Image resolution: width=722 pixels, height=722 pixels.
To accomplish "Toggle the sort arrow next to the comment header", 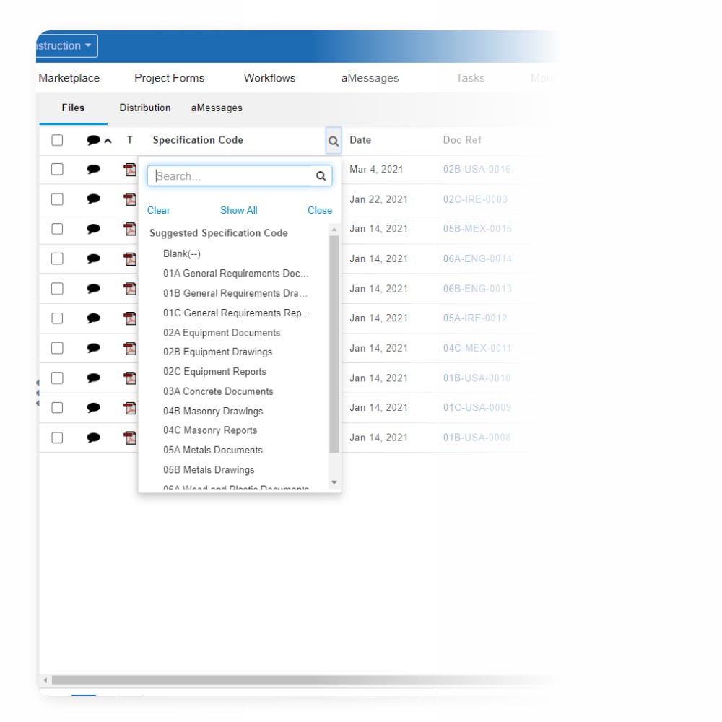I will point(108,141).
